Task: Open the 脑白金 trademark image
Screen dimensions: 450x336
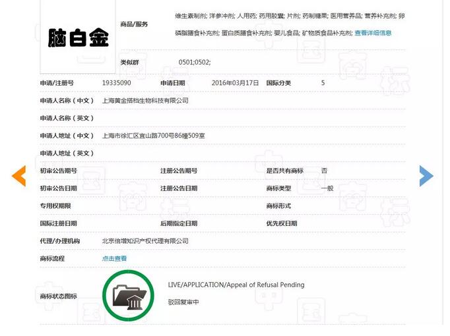Action: click(78, 38)
